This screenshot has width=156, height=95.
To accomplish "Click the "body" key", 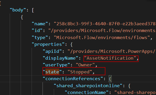I will [18, 10].
